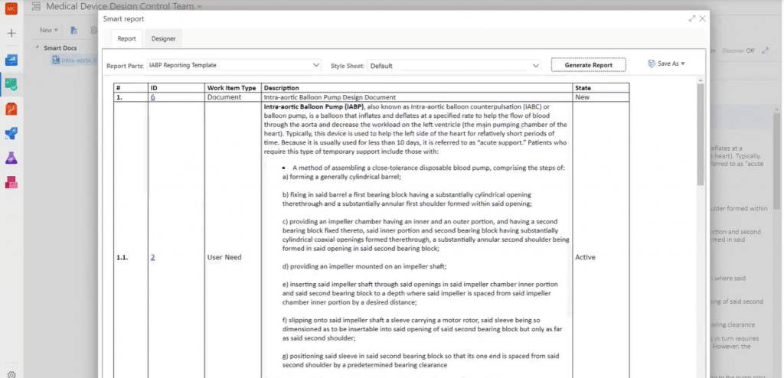Switch to the Report tab
Screen dimensions: 784x378
pos(126,38)
